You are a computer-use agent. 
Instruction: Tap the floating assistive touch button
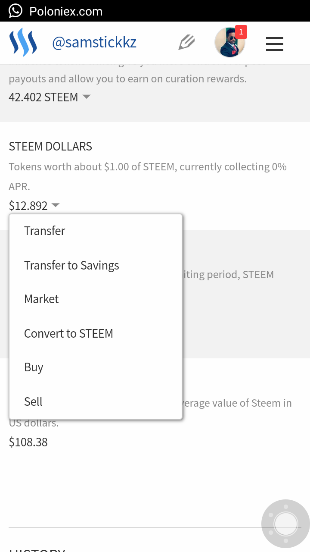tap(285, 524)
